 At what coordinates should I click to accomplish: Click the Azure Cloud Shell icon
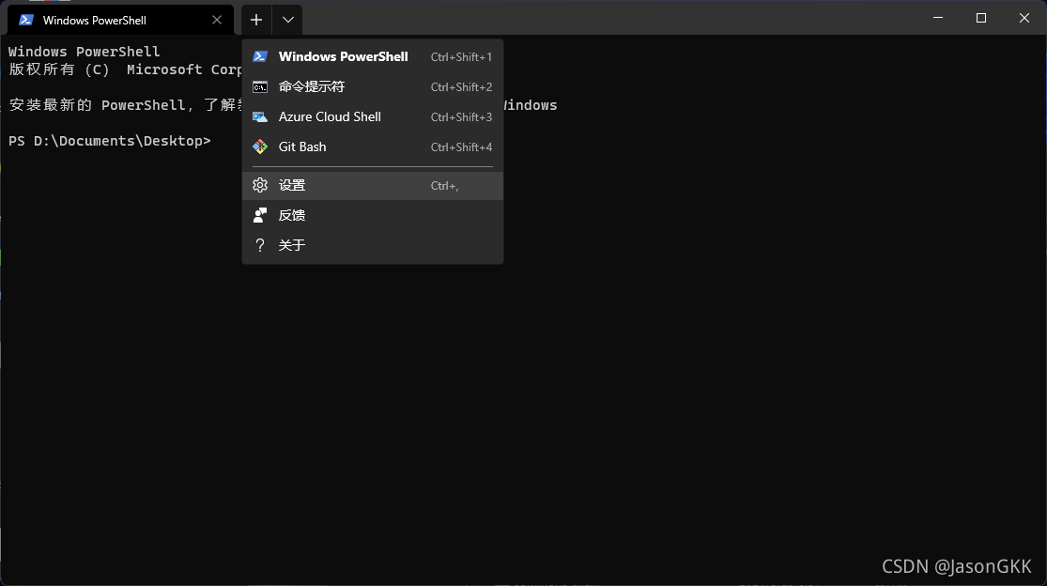[x=260, y=116]
